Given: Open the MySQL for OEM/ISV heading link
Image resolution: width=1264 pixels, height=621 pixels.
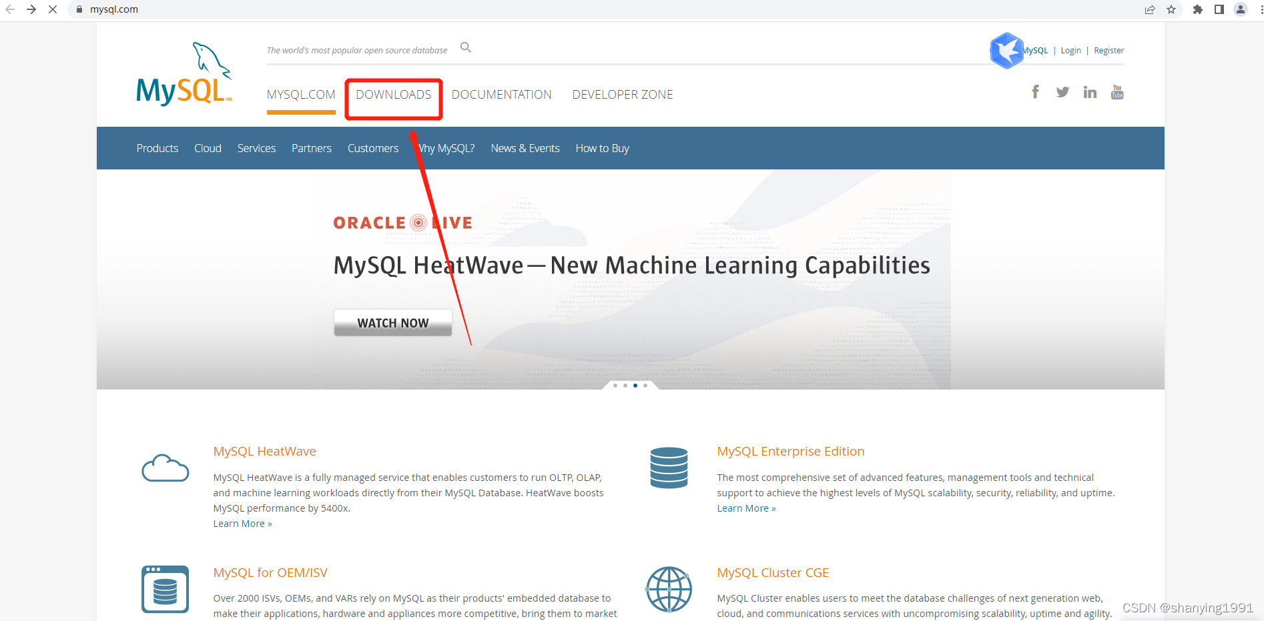Looking at the screenshot, I should click(x=270, y=573).
